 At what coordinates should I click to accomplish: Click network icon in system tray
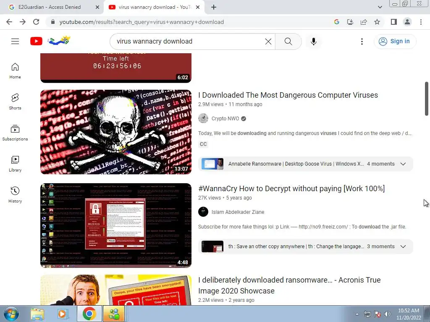click(367, 314)
